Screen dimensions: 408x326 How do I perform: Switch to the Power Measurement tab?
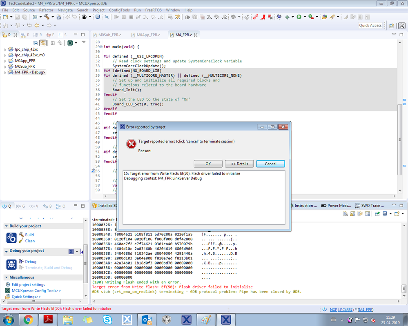[x=336, y=206]
